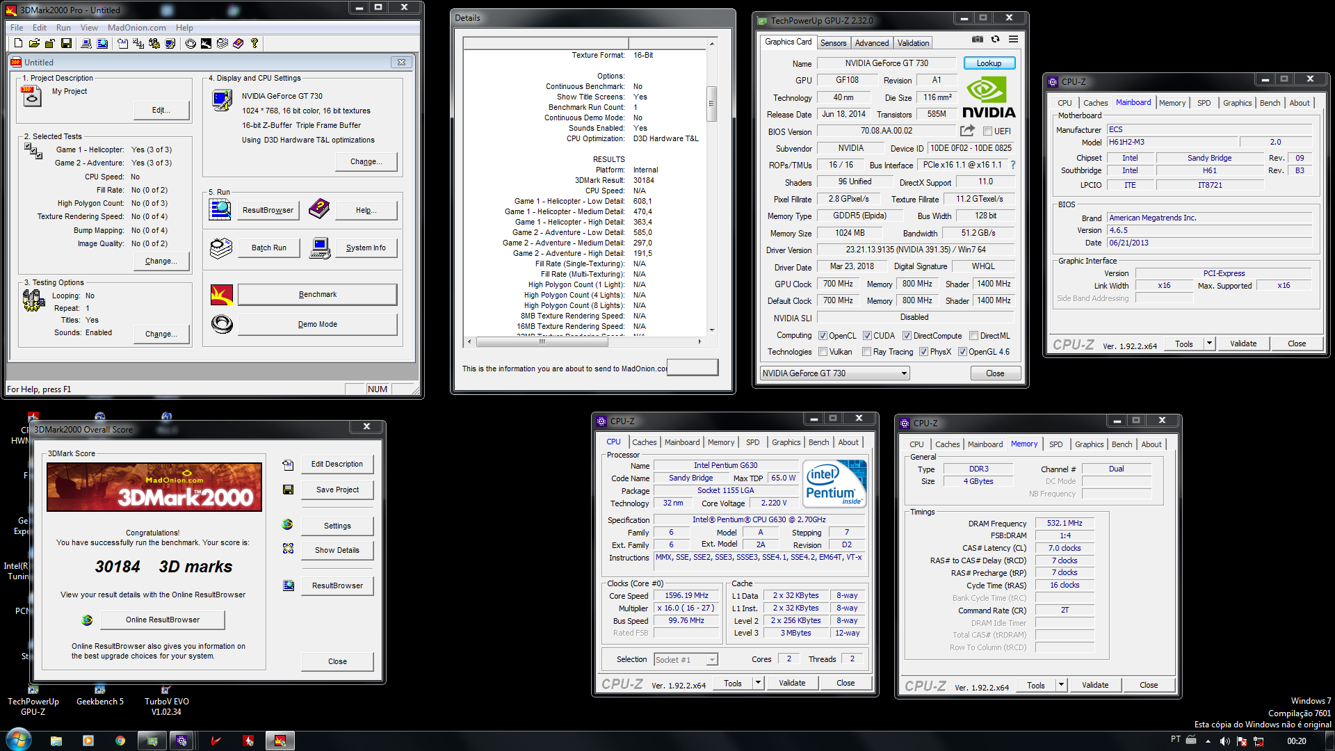Open the TurboV EVO desktop shortcut
This screenshot has width=1335, height=751.
166,700
